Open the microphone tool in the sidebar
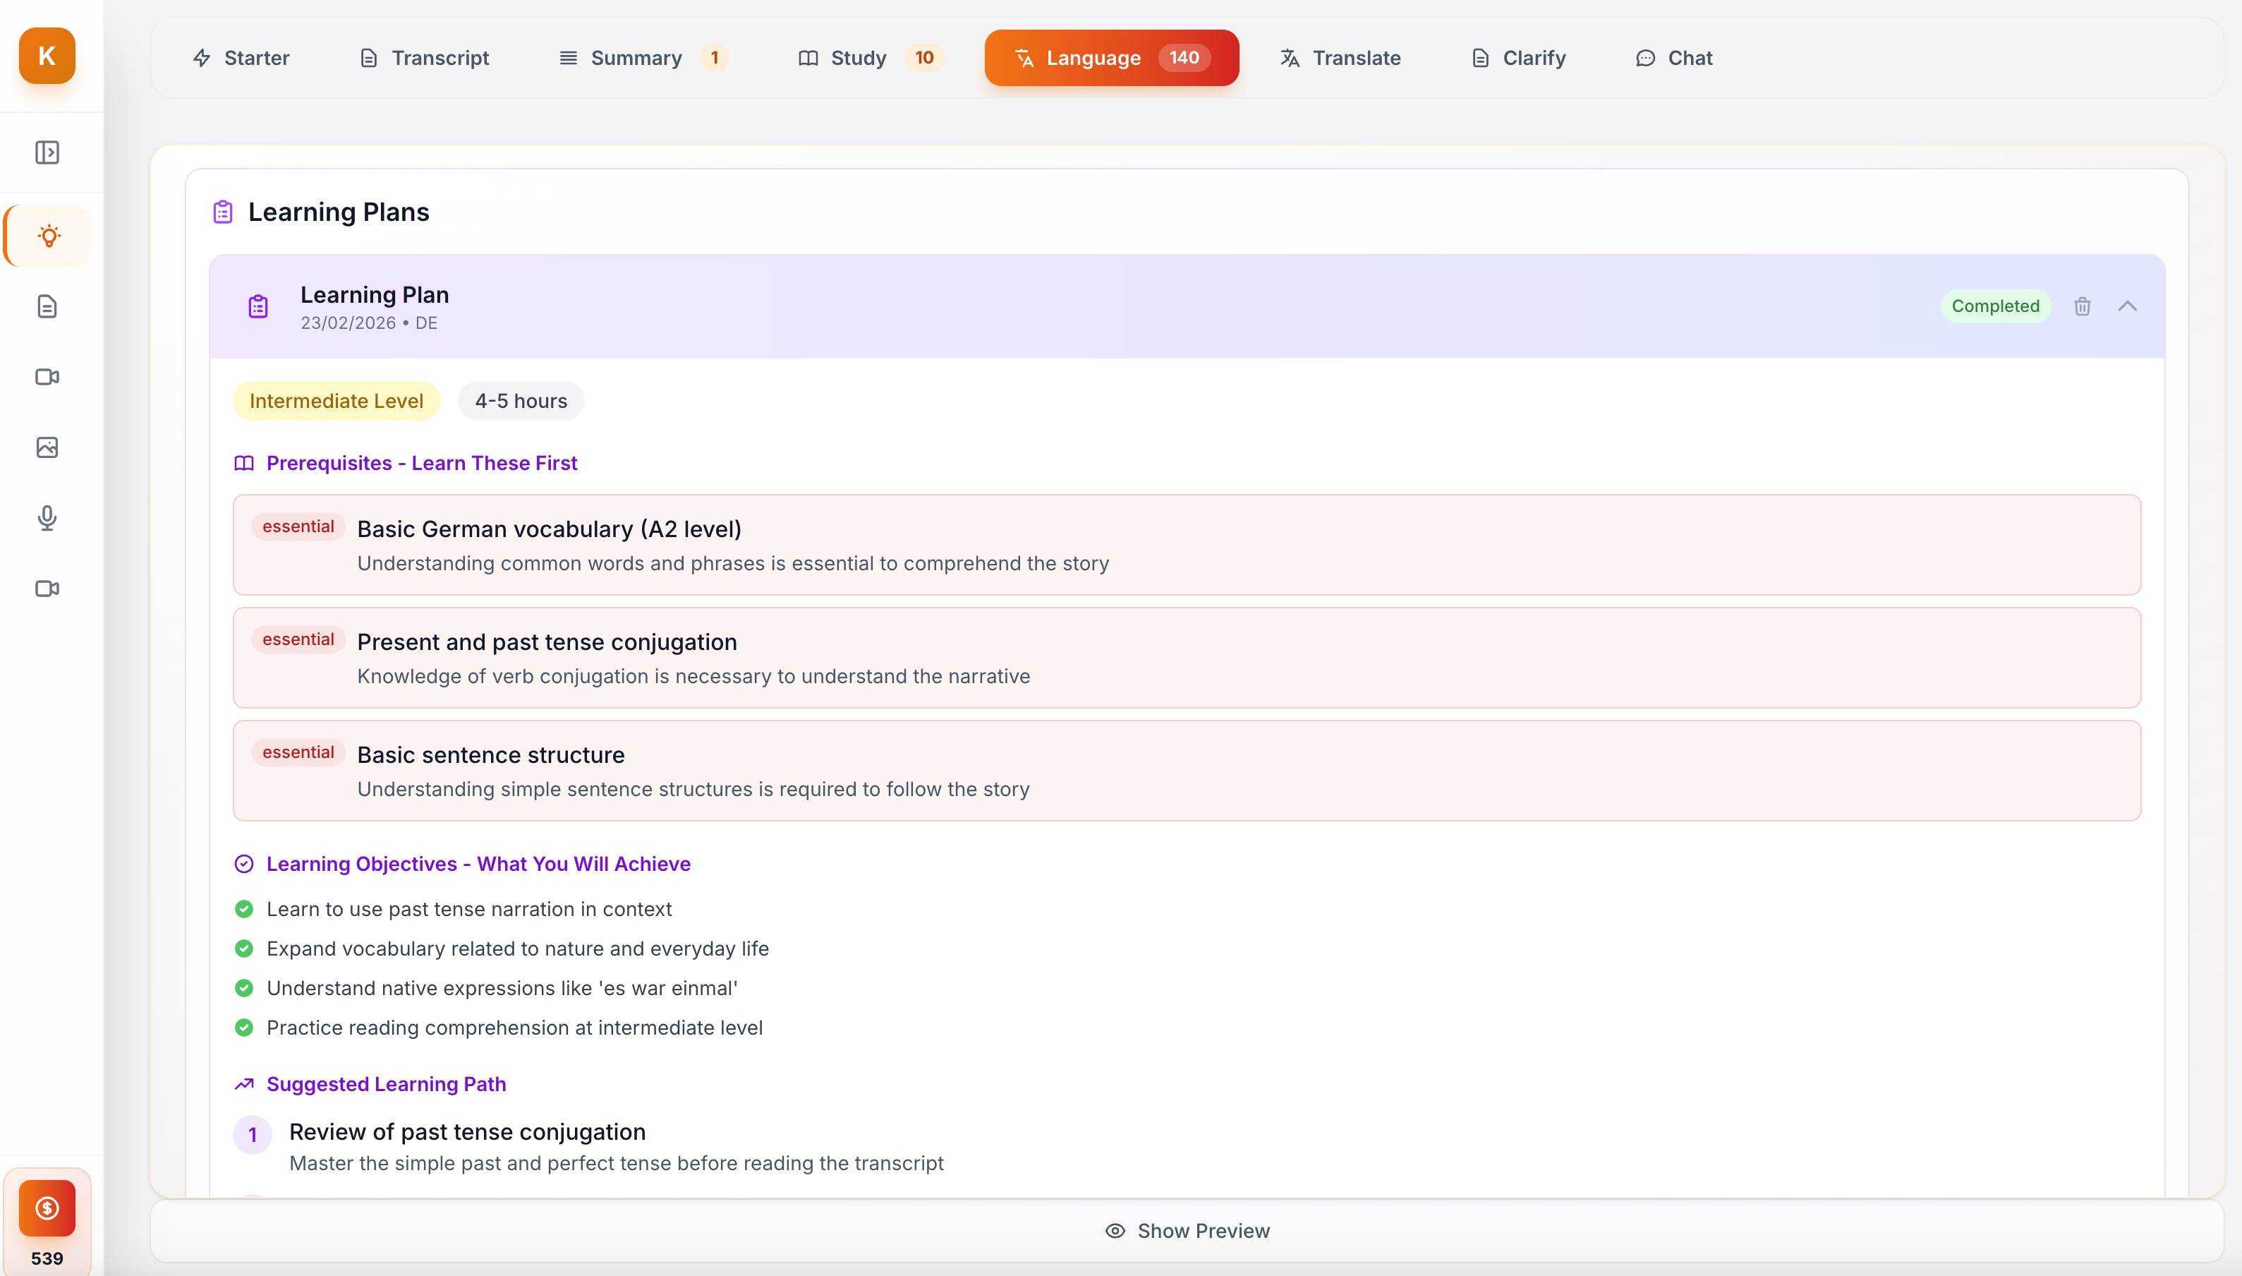 point(47,518)
